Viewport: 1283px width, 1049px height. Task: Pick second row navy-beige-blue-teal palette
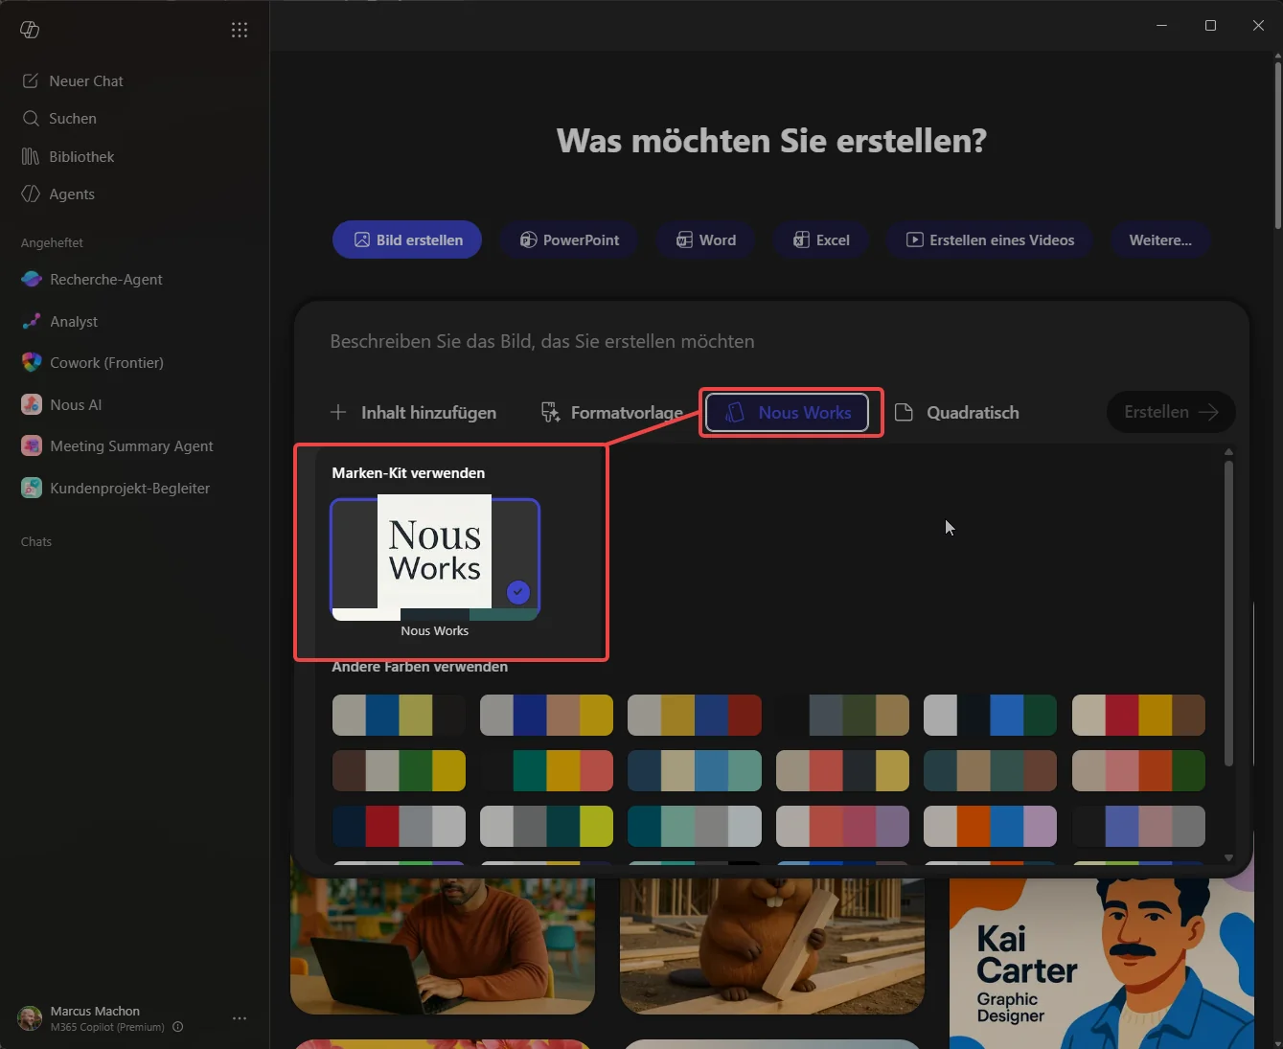click(695, 771)
